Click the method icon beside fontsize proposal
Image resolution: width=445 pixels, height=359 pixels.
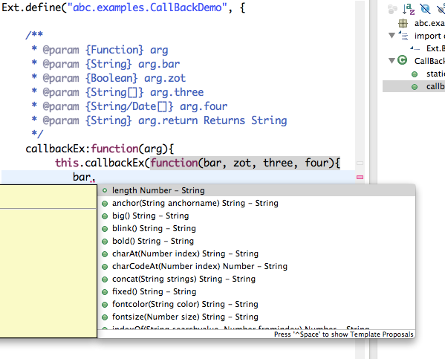coord(105,317)
